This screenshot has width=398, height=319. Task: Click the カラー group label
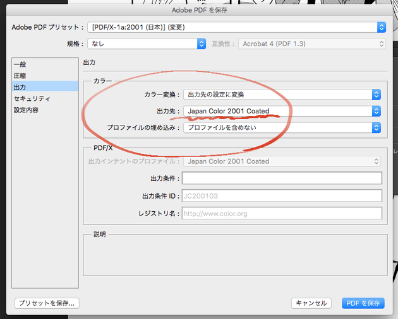click(102, 81)
